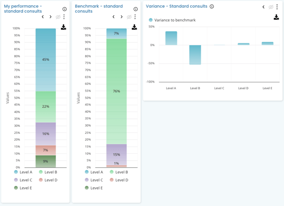
Task: Toggle Level A legend in My performance chart
Action: click(x=23, y=172)
